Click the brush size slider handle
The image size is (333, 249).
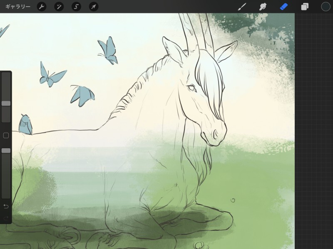point(6,103)
